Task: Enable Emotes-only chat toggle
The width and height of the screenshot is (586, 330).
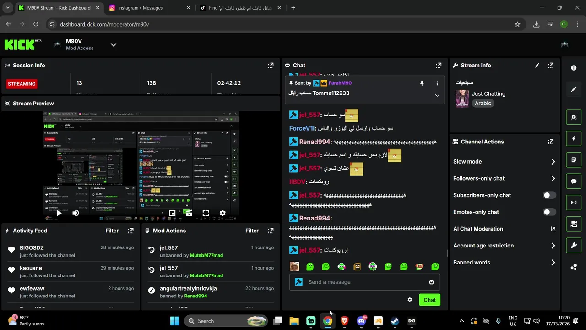Action: coord(549,212)
